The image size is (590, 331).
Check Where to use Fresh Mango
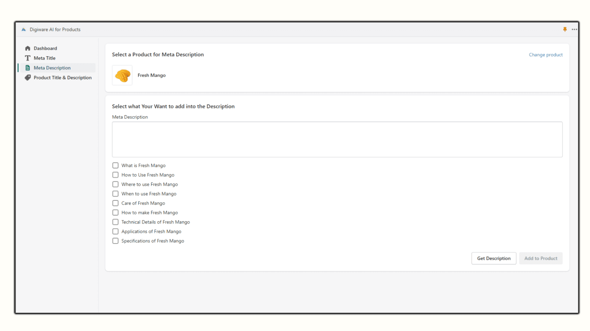click(x=115, y=184)
